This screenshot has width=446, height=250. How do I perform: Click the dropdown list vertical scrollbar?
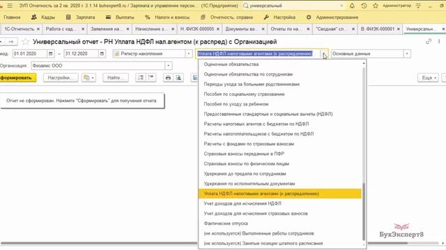(364, 212)
